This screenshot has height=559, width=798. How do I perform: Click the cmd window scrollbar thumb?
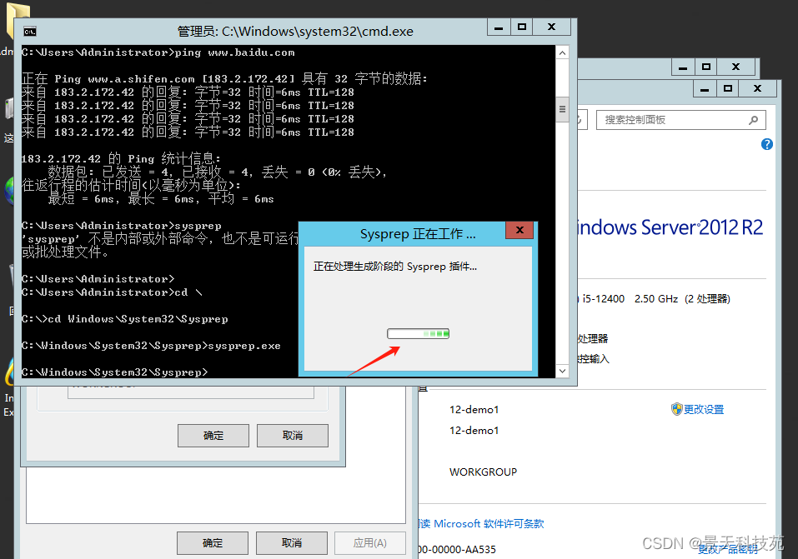(562, 109)
